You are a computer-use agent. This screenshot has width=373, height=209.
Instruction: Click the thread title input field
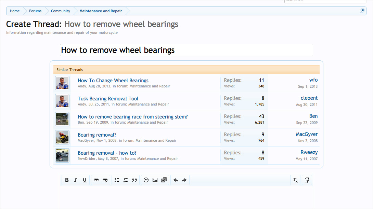point(186,50)
